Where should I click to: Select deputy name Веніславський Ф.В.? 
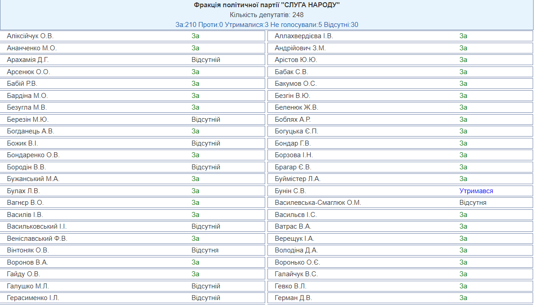point(37,239)
